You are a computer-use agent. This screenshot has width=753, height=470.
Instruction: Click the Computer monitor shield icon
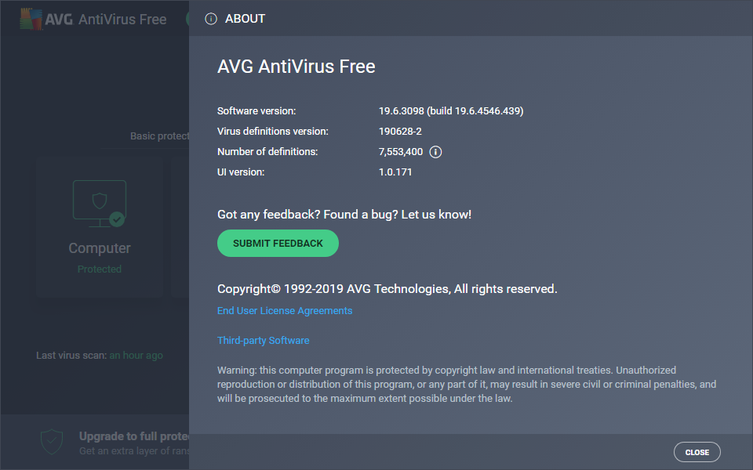98,202
